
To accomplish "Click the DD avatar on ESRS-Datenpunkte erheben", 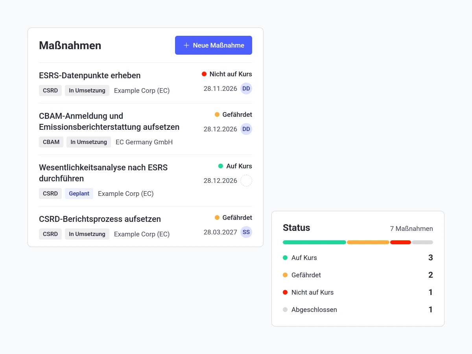I will (246, 88).
